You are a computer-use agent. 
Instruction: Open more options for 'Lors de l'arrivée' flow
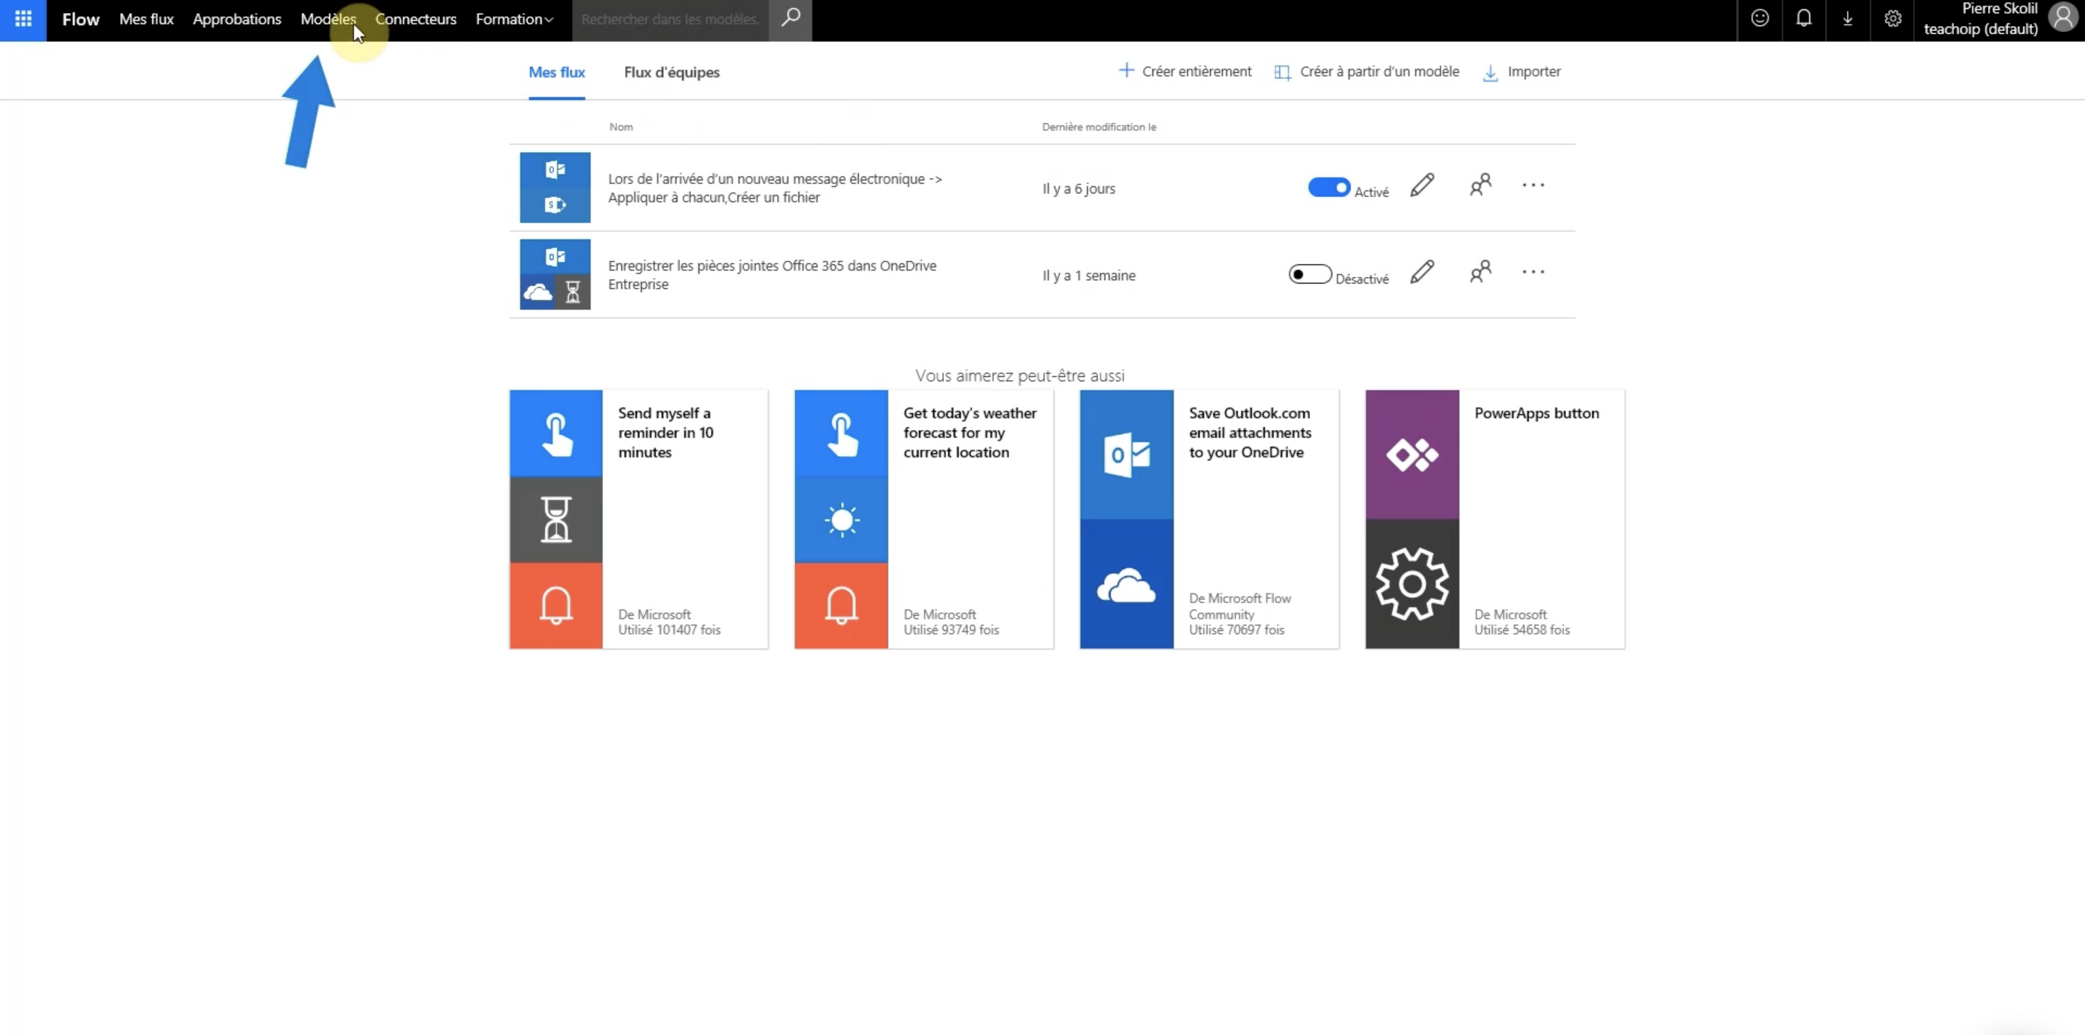(1533, 185)
